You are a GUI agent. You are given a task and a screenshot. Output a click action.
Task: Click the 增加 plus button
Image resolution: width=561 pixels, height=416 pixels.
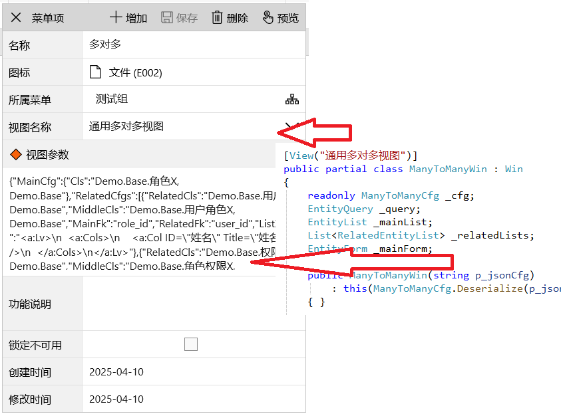click(x=128, y=18)
